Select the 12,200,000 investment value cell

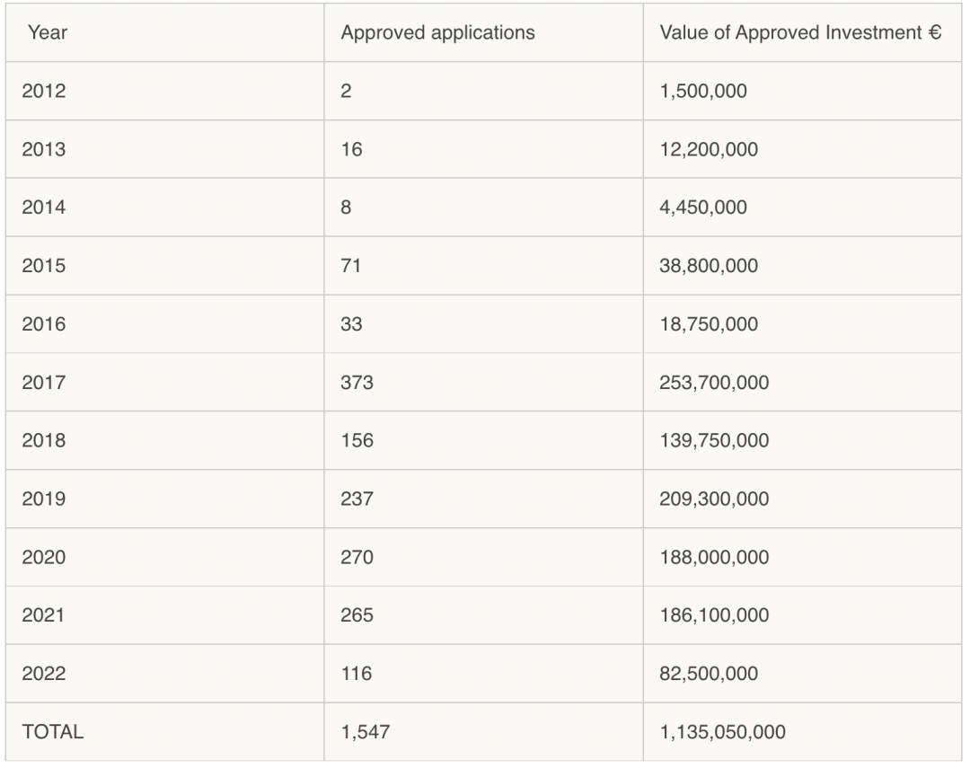709,150
